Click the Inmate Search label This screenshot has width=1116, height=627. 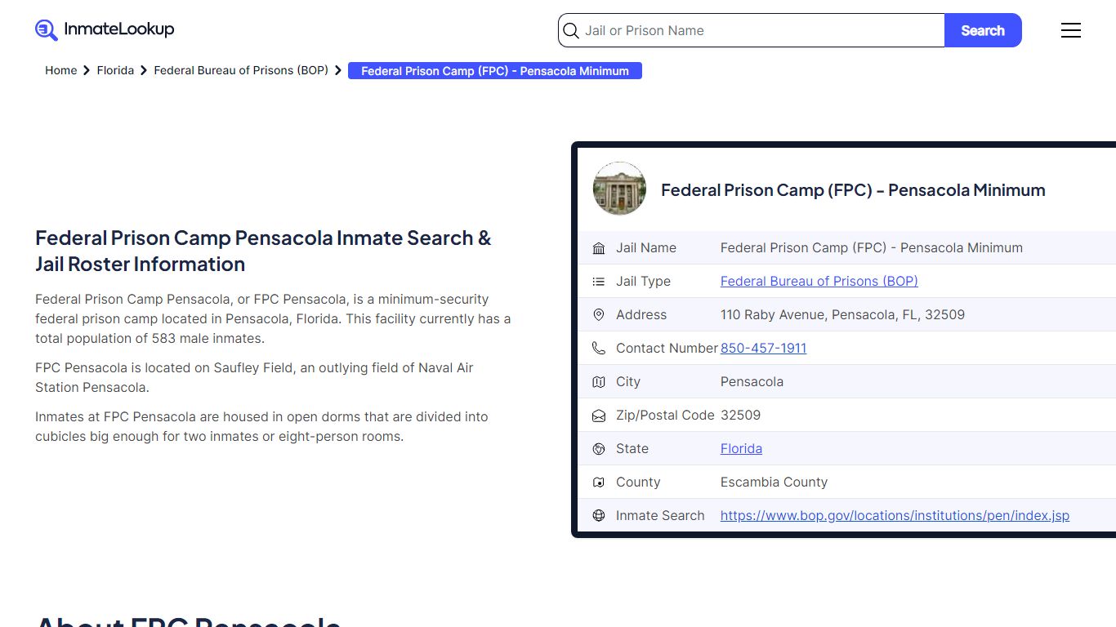pos(660,516)
